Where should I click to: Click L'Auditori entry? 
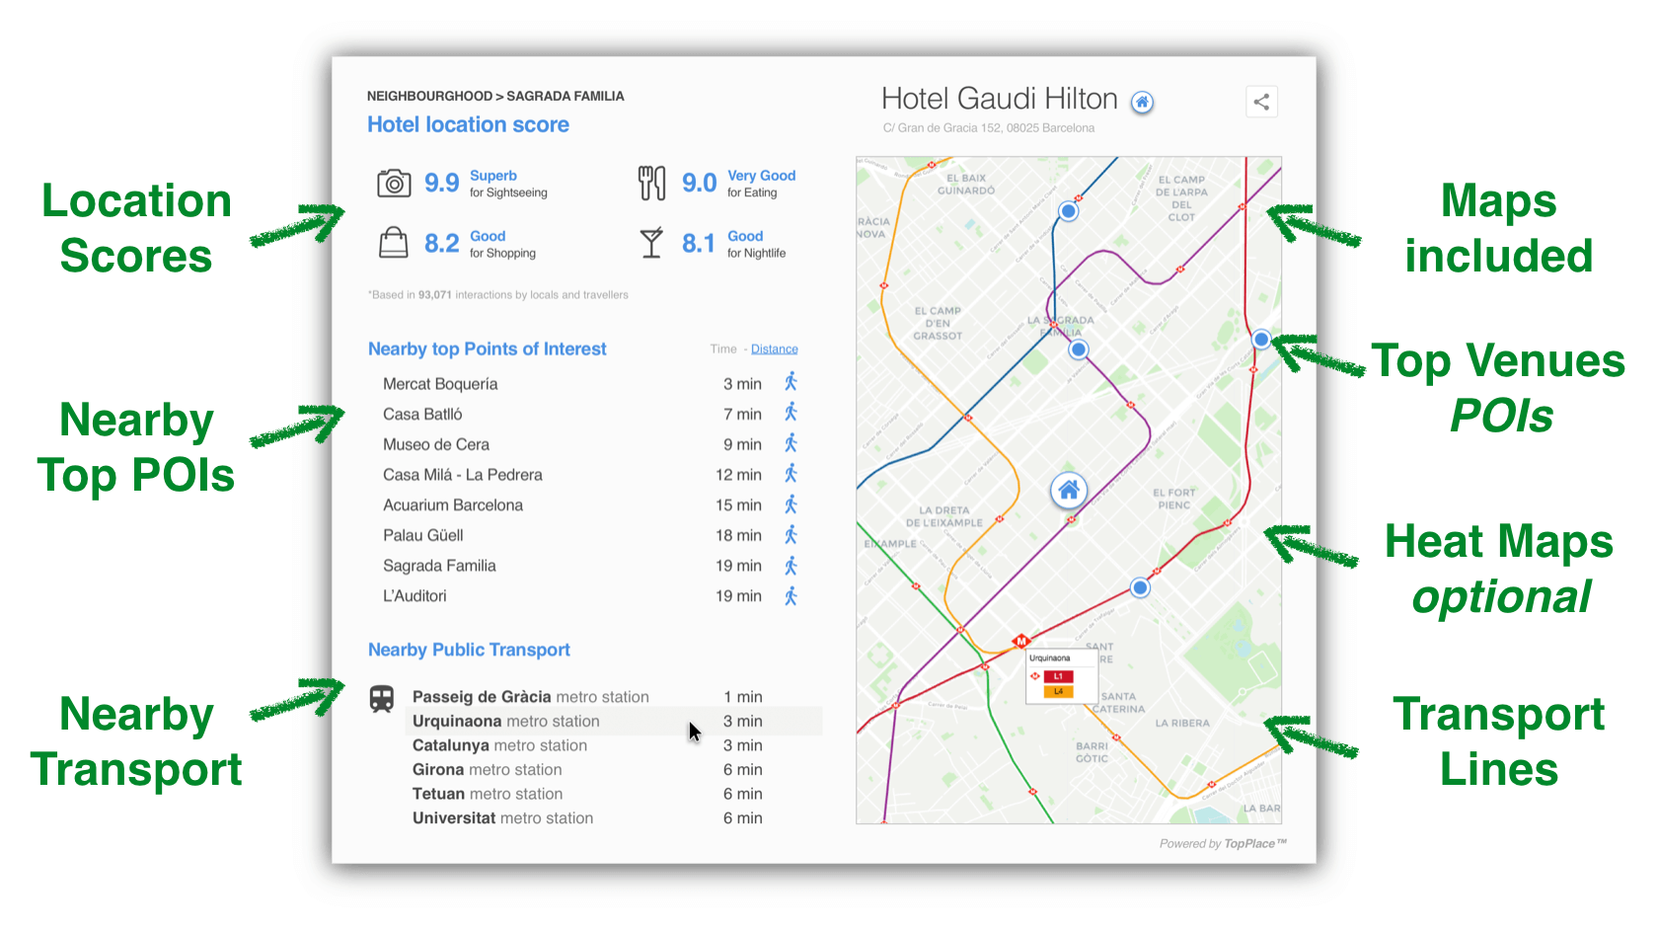click(x=414, y=596)
